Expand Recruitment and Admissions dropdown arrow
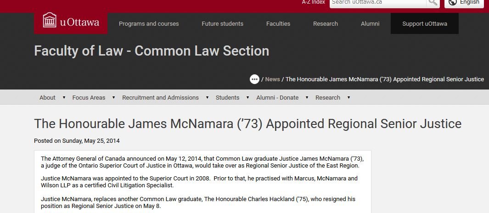The height and width of the screenshot is (213, 489). pyautogui.click(x=207, y=98)
